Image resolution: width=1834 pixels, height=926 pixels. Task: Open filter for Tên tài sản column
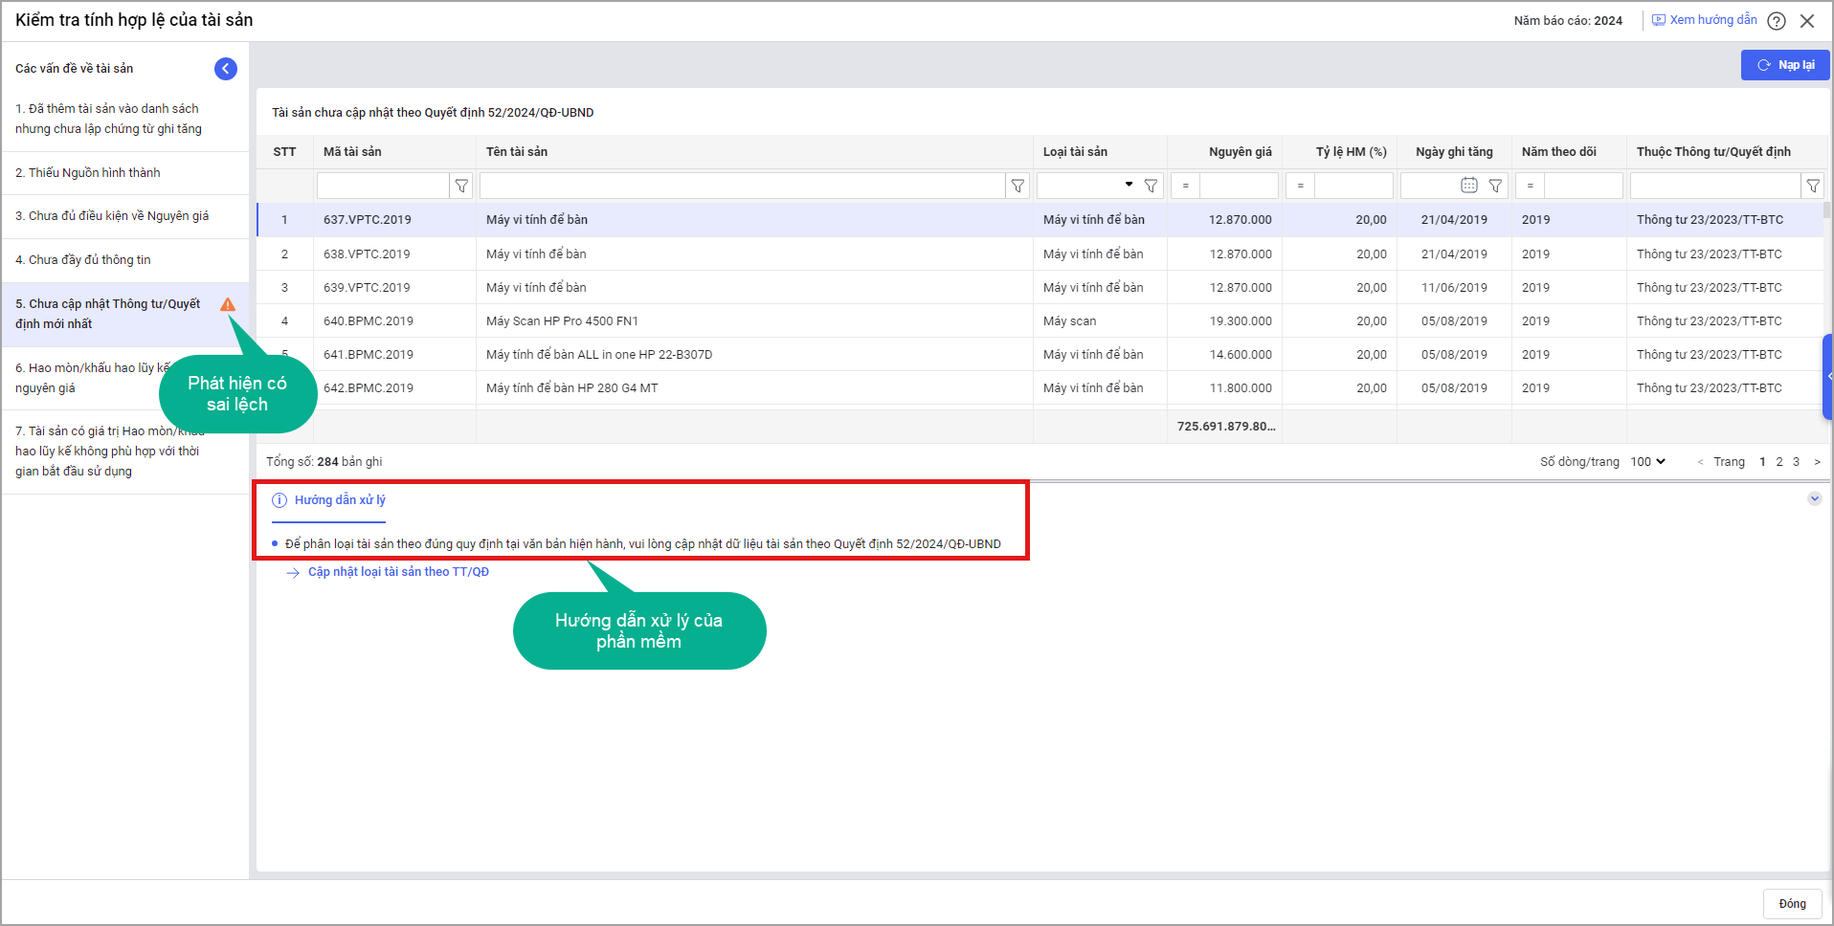[x=1018, y=186]
